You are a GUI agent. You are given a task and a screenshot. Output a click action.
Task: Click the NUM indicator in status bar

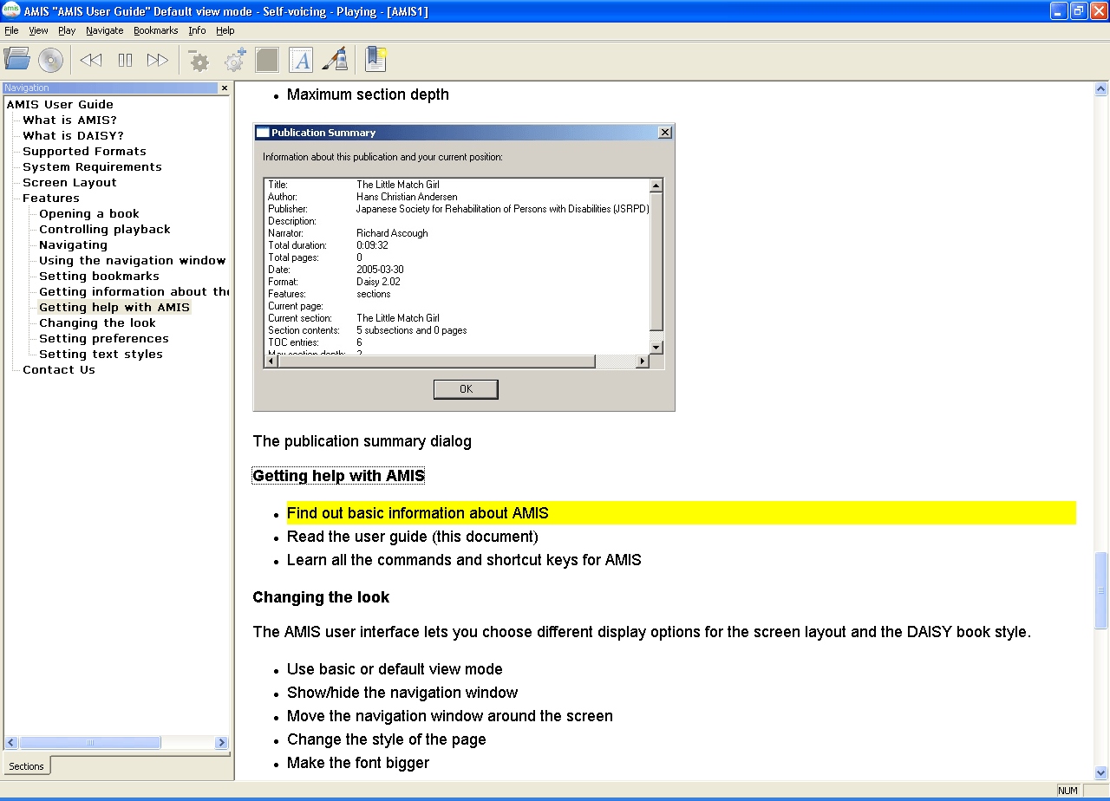[x=1068, y=791]
